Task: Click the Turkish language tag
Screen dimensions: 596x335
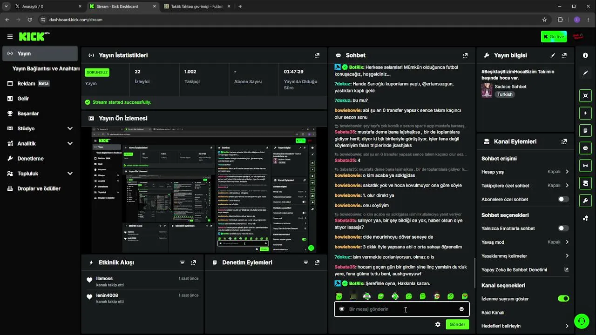Action: [x=505, y=94]
